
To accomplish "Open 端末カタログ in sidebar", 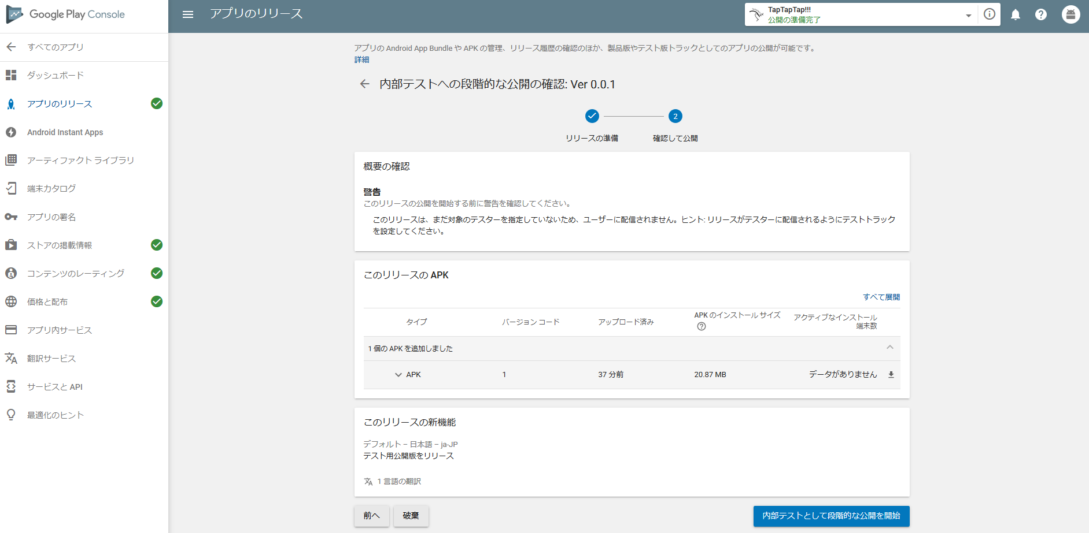I will [x=51, y=189].
